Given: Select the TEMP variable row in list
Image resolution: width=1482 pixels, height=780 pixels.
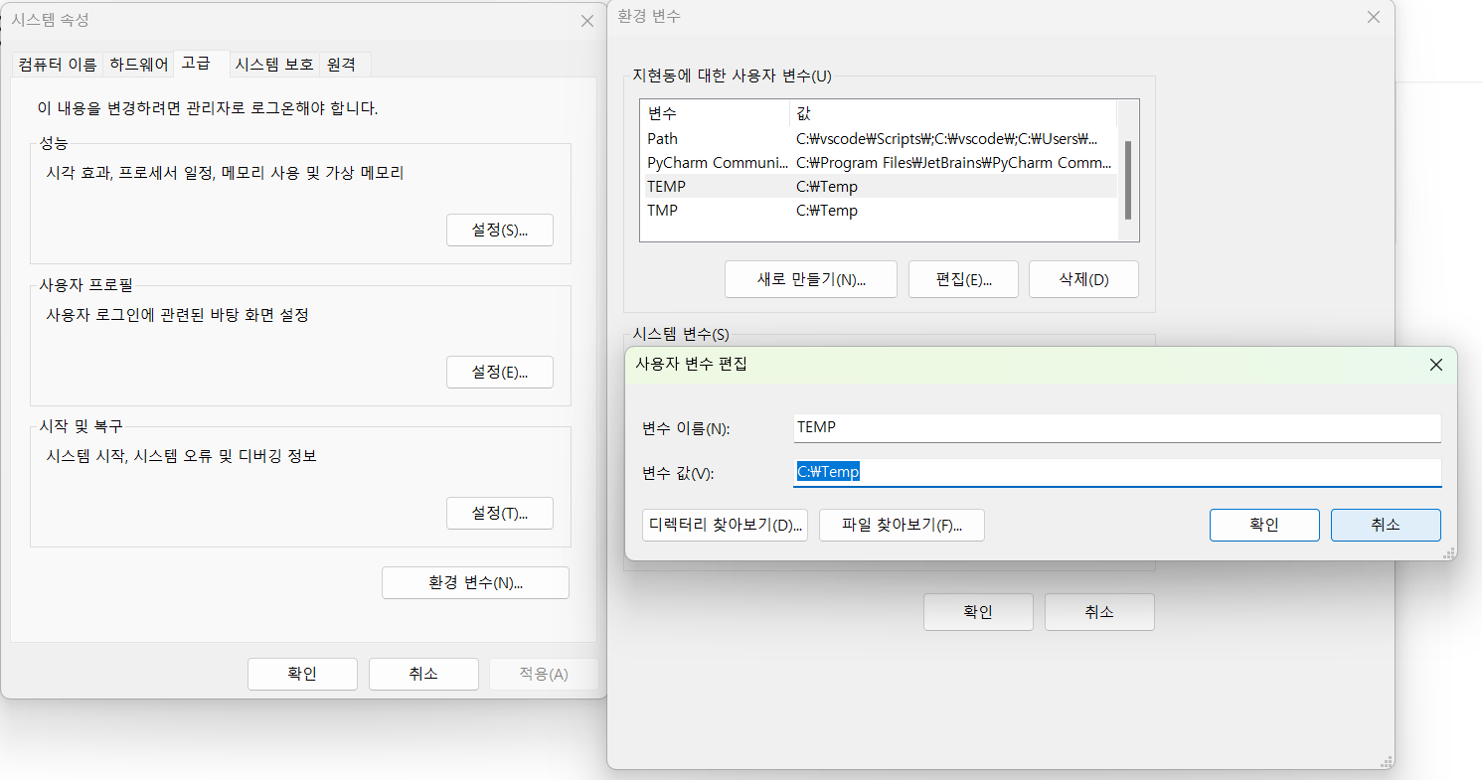Looking at the screenshot, I should tap(879, 187).
